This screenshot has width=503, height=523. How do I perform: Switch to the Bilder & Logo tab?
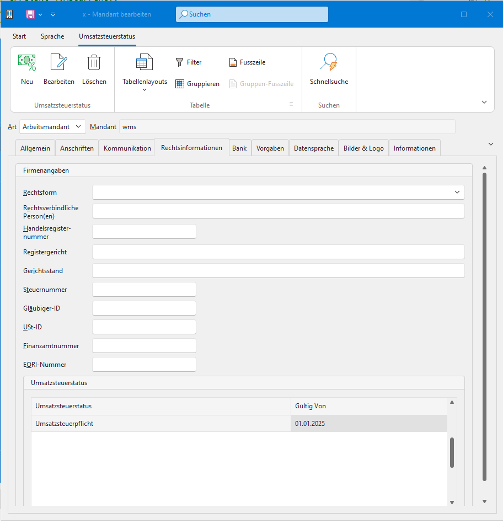(x=363, y=148)
